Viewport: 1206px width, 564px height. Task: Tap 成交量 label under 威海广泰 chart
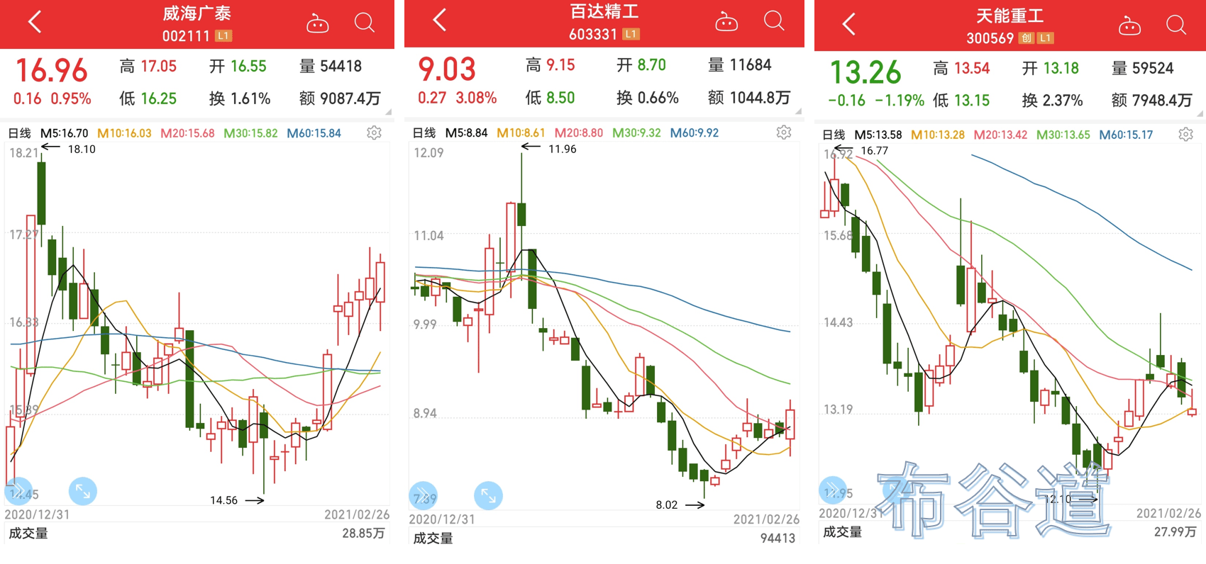(28, 534)
